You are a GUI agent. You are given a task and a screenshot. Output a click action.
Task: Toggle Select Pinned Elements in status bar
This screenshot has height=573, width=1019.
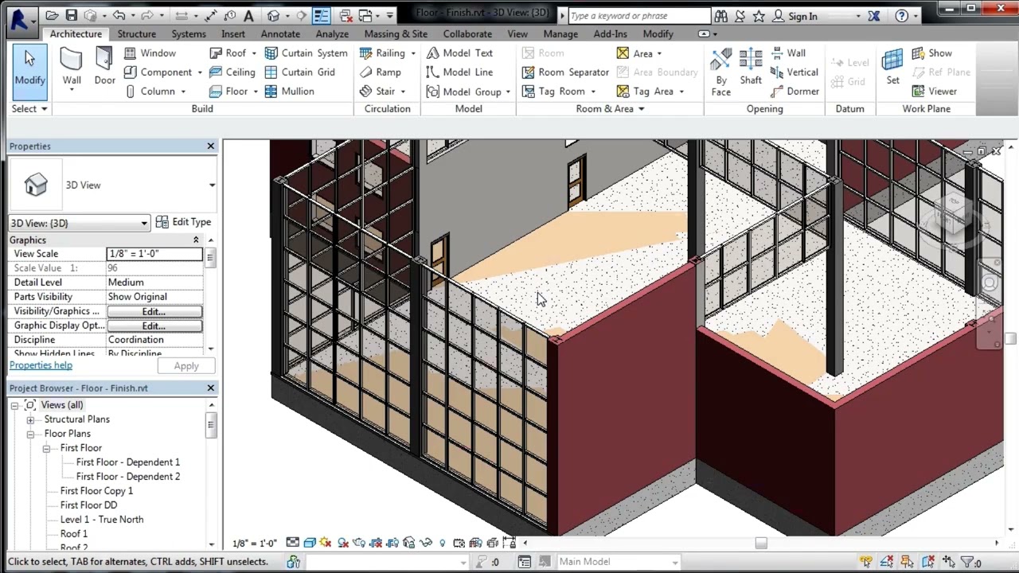click(907, 562)
